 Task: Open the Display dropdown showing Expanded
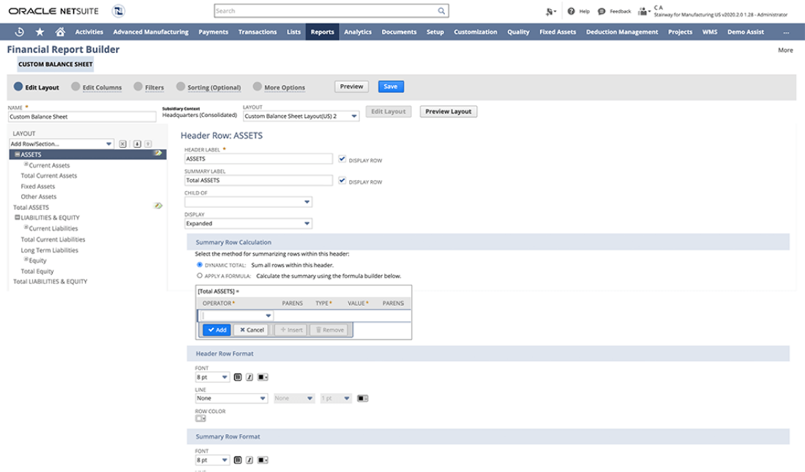[248, 223]
